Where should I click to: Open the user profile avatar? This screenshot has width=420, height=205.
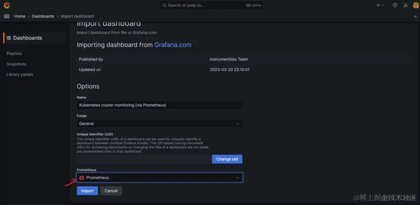(x=416, y=5)
